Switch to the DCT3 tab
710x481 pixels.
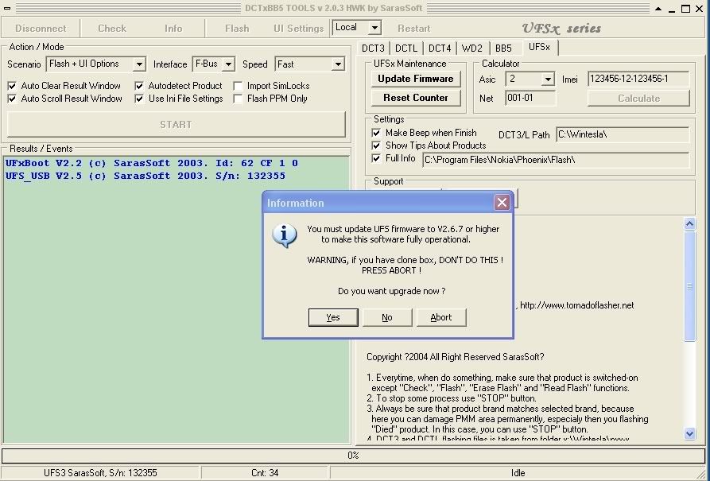click(x=373, y=48)
